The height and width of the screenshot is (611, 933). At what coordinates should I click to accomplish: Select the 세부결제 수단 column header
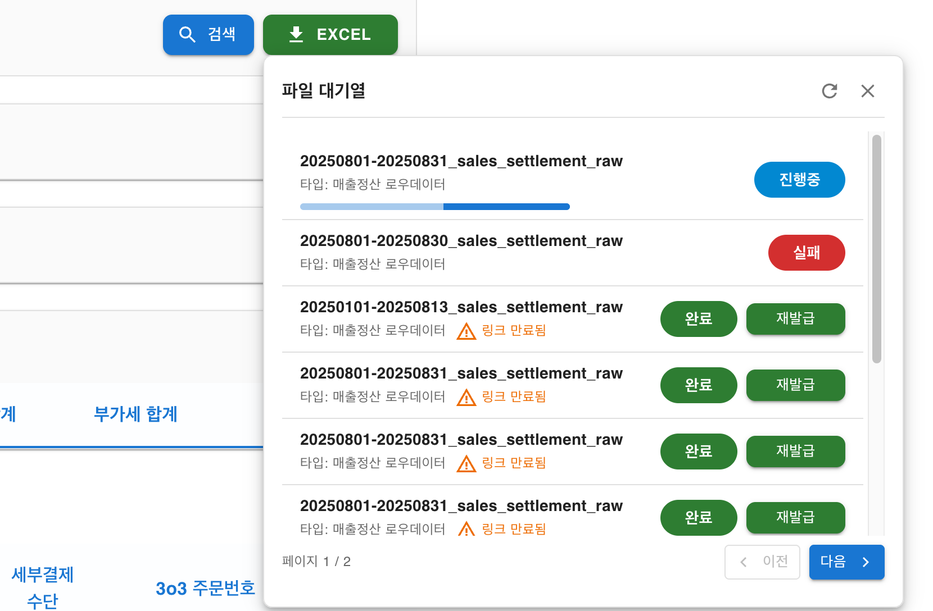pyautogui.click(x=43, y=587)
